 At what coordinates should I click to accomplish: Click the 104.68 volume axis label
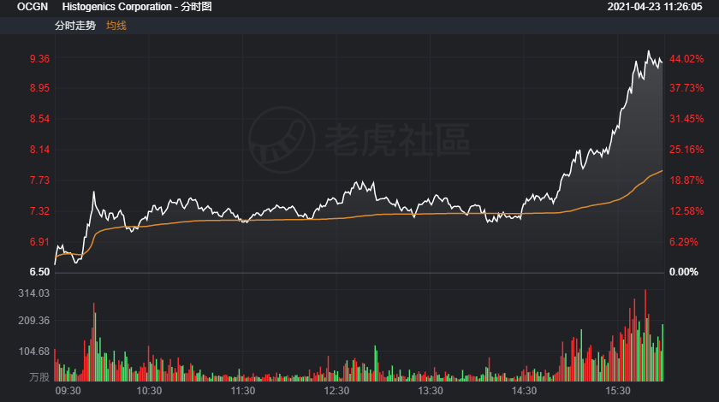point(34,352)
